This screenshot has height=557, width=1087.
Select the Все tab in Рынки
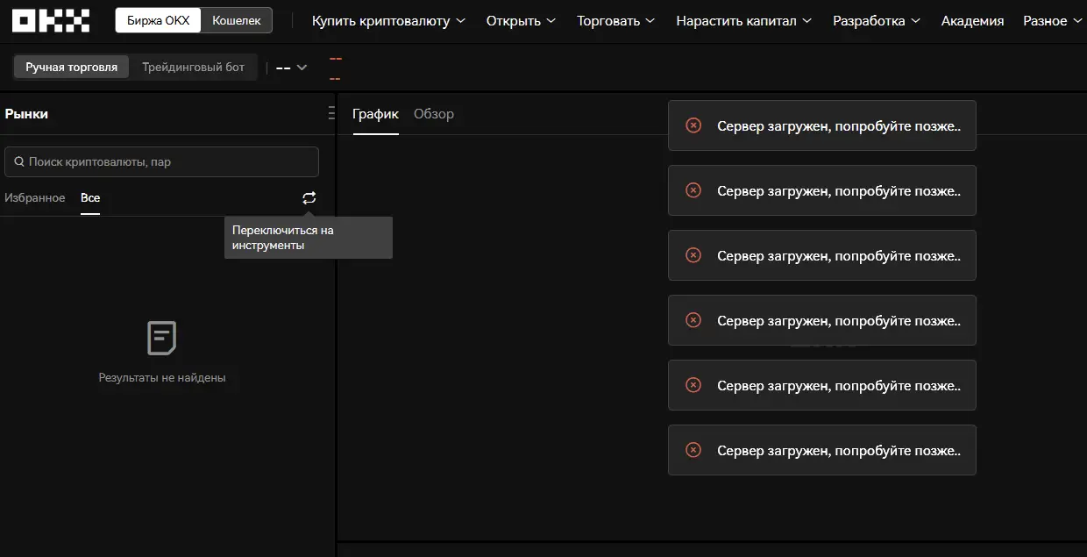tap(90, 198)
